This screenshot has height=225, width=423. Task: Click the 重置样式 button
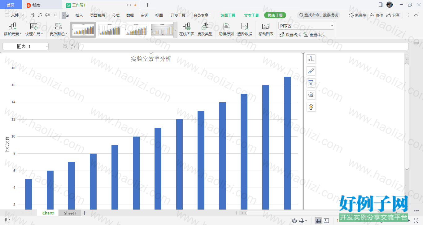[314, 35]
